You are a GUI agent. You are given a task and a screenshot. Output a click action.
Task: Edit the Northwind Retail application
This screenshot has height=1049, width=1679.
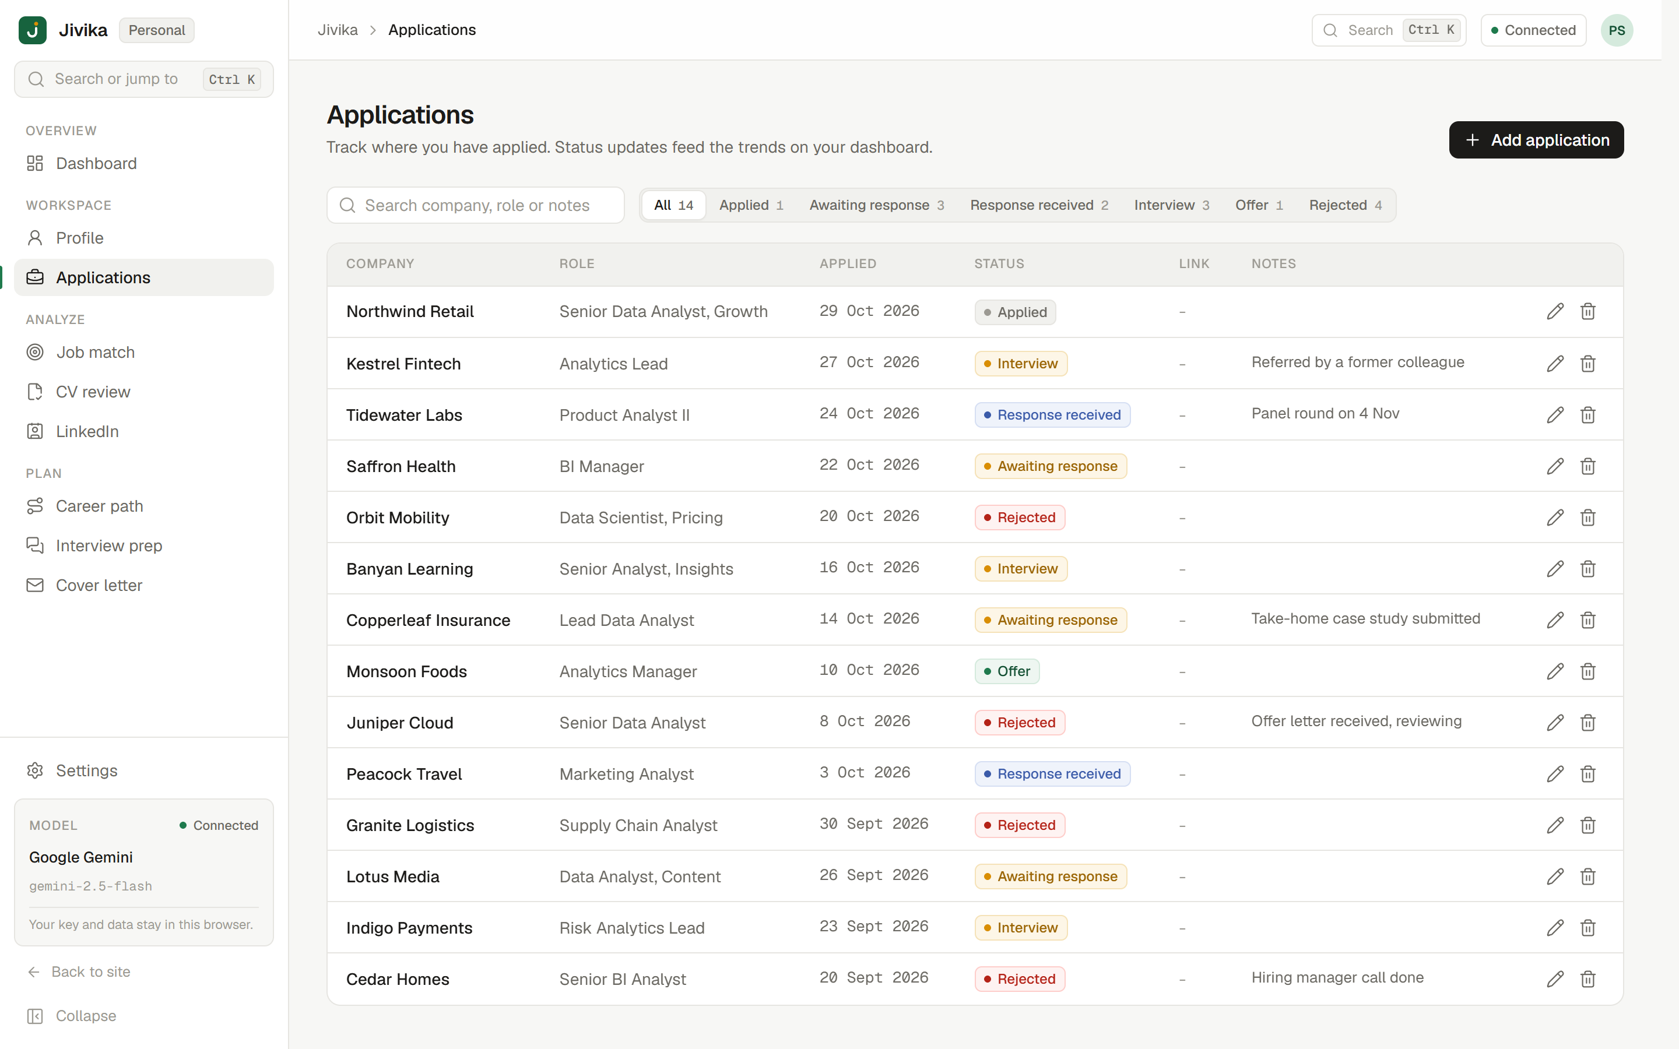pyautogui.click(x=1555, y=312)
